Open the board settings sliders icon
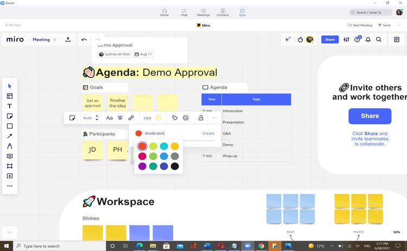Viewport: 407px width, 251px height. (346, 40)
